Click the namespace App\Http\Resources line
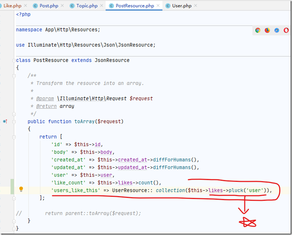 58,30
